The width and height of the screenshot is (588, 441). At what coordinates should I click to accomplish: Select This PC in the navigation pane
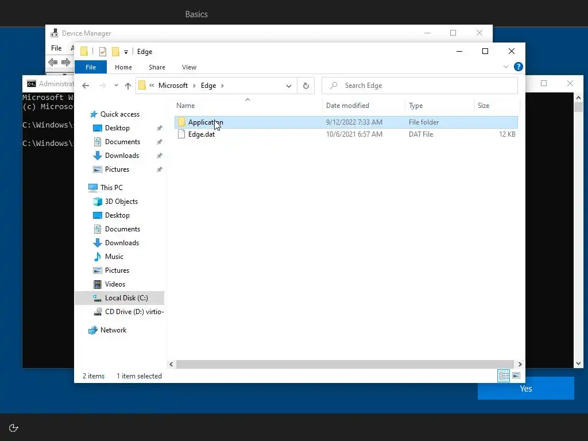click(x=111, y=188)
